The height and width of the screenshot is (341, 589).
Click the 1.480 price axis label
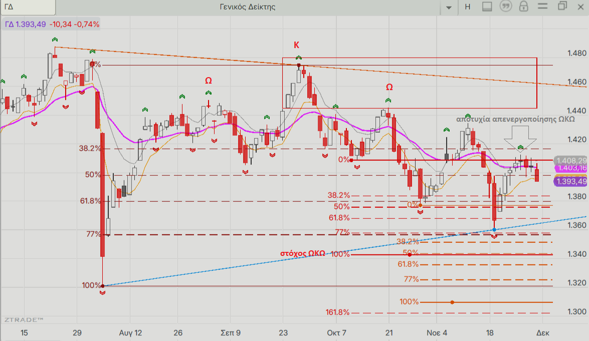pyautogui.click(x=576, y=53)
